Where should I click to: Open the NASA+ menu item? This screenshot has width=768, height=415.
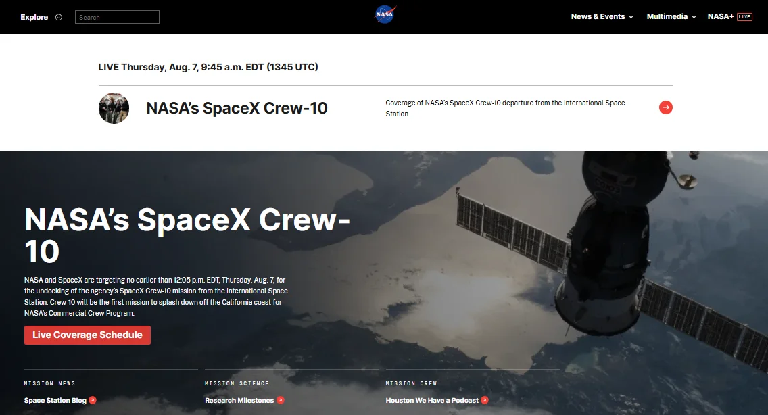721,16
